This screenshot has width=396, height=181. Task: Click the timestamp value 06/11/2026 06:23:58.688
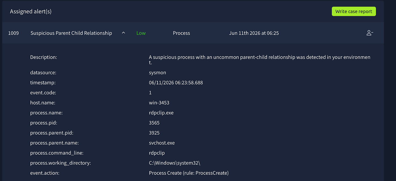point(176,83)
